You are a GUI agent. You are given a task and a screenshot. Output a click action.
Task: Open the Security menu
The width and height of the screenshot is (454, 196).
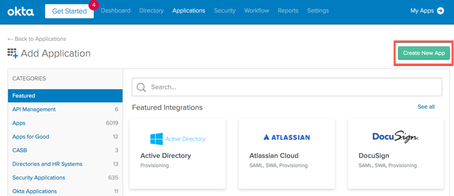pyautogui.click(x=225, y=11)
